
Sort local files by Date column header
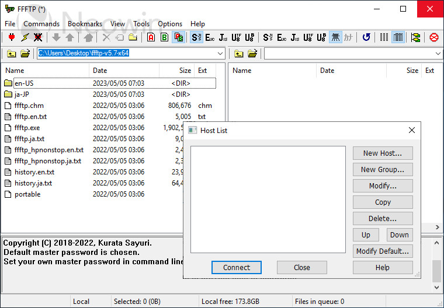[124, 71]
